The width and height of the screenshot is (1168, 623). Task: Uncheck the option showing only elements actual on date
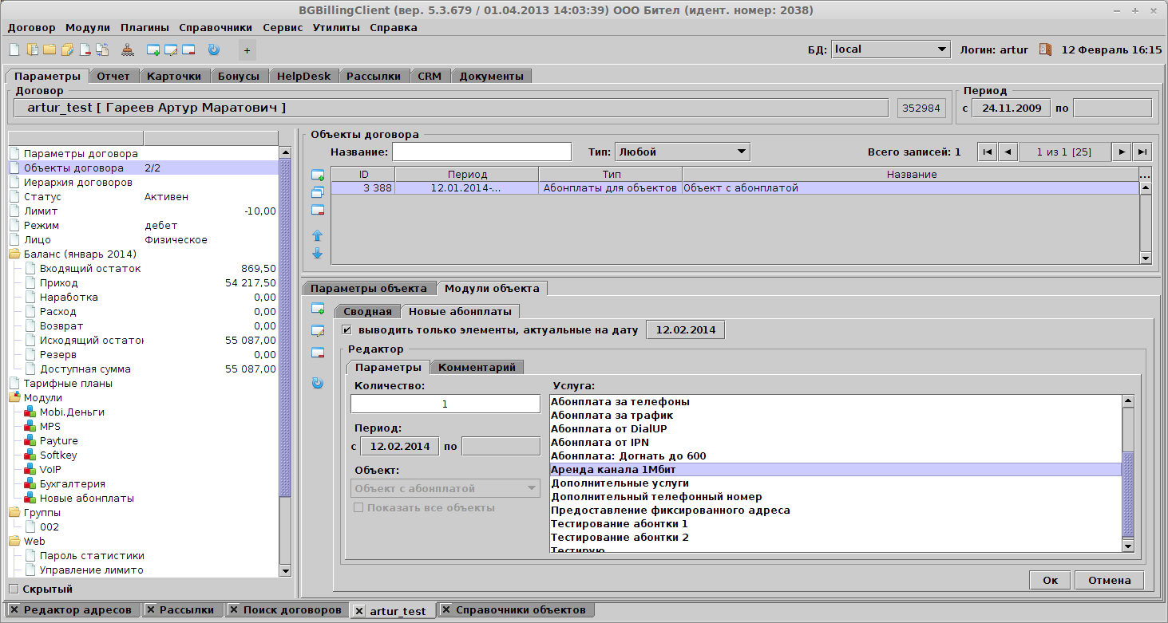point(346,329)
